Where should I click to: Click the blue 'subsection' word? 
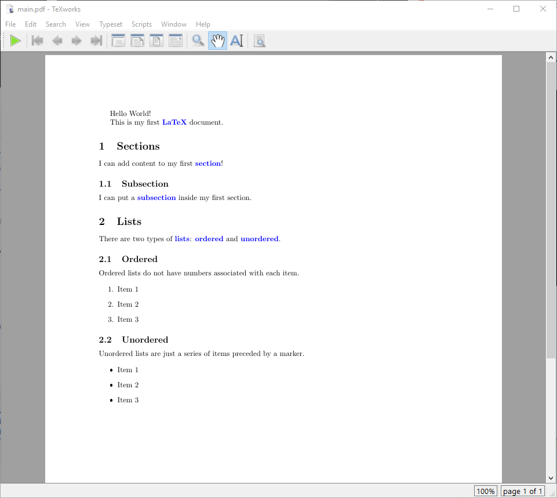[156, 198]
